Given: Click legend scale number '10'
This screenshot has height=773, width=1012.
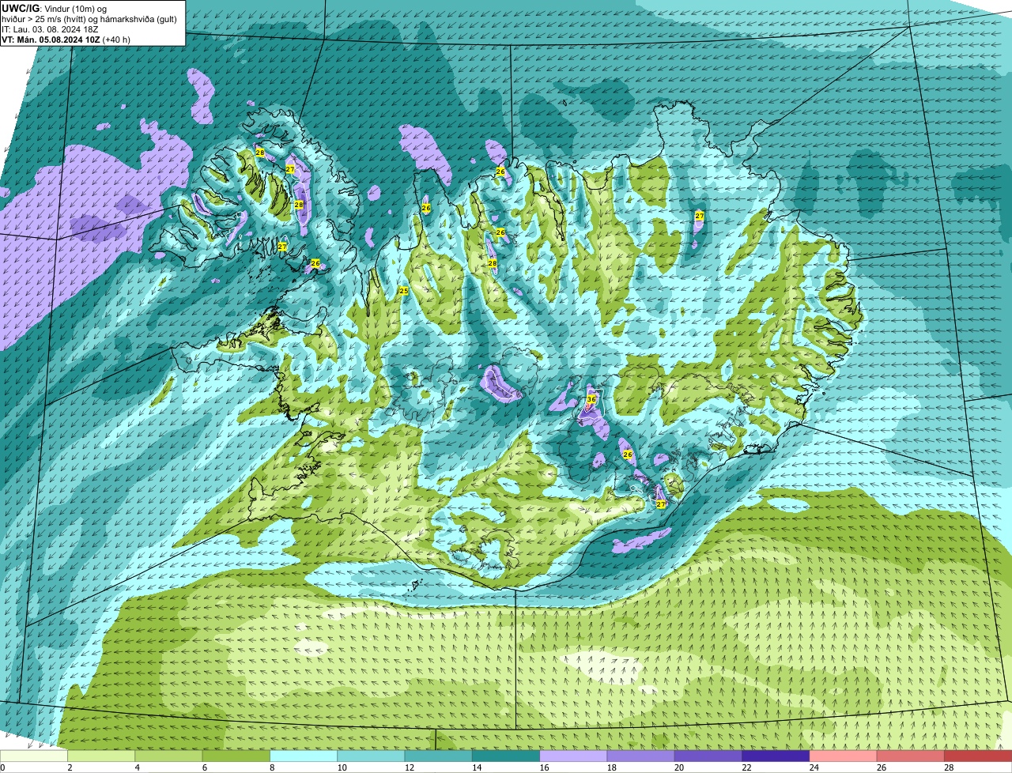Looking at the screenshot, I should point(342,767).
